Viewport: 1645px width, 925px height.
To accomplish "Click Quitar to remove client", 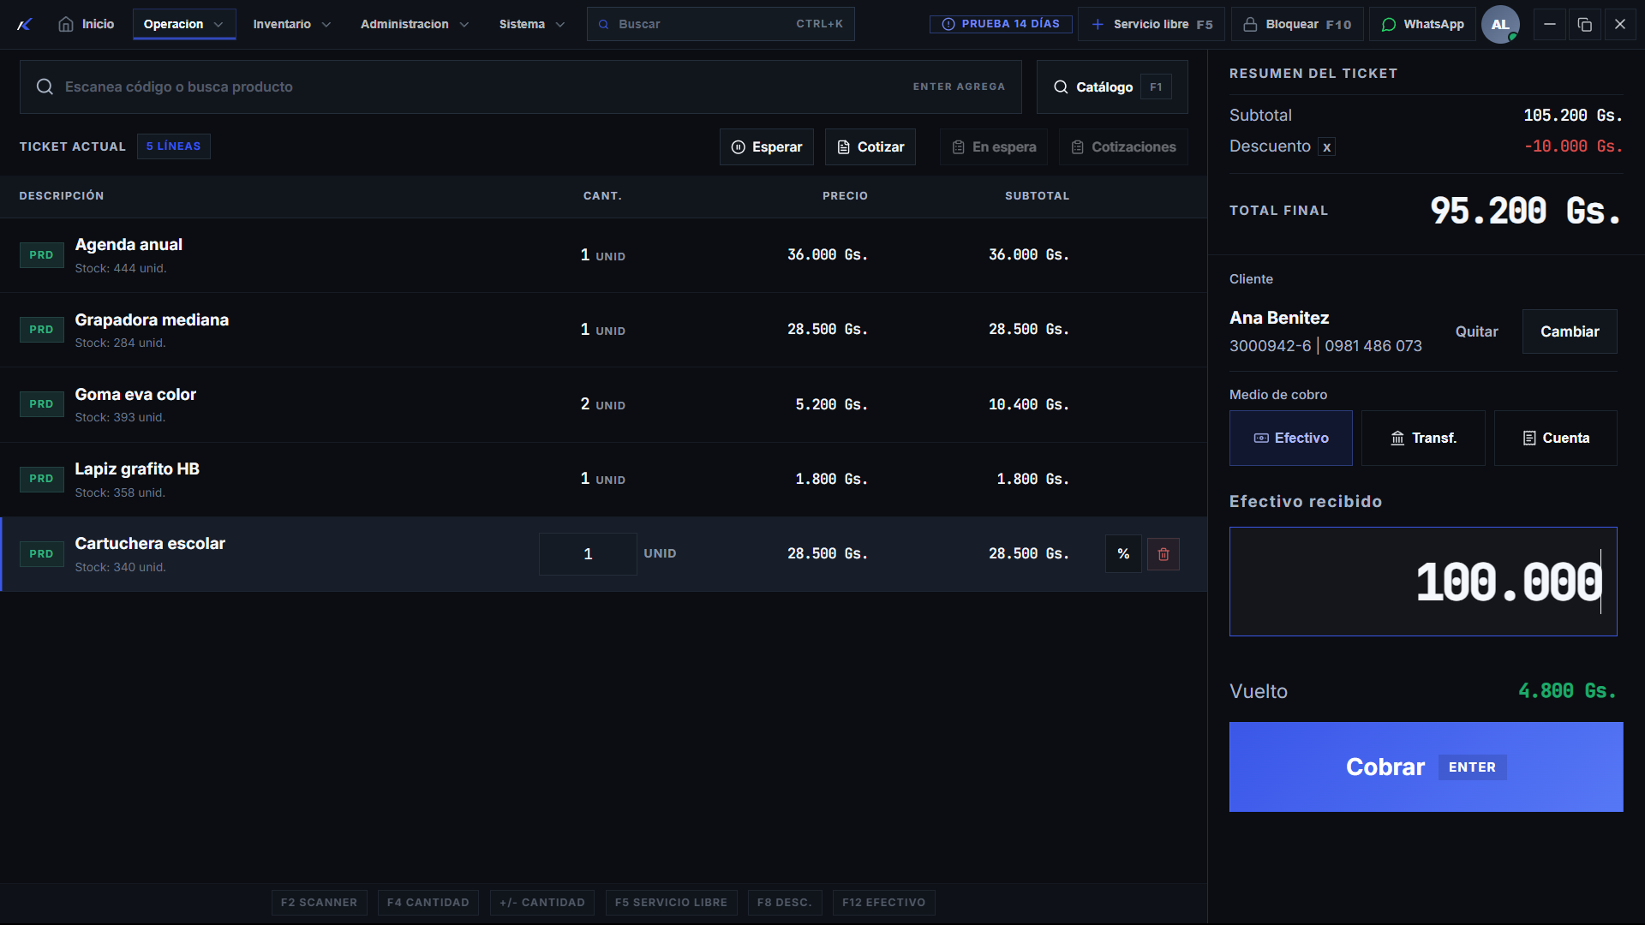I will pos(1476,331).
